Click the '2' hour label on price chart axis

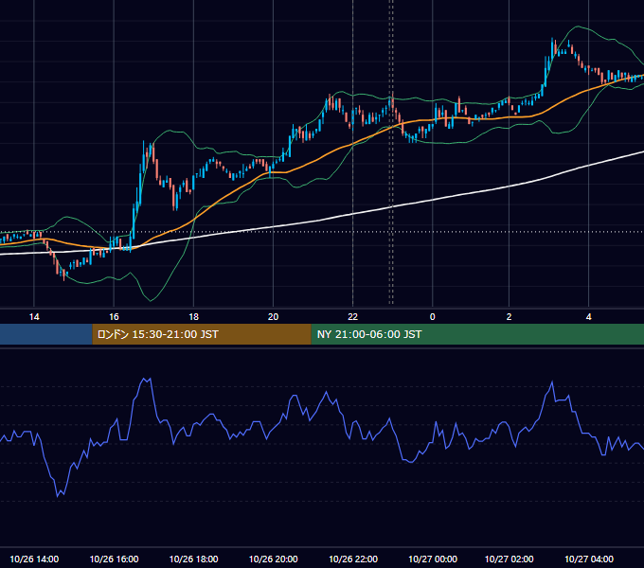click(x=509, y=317)
